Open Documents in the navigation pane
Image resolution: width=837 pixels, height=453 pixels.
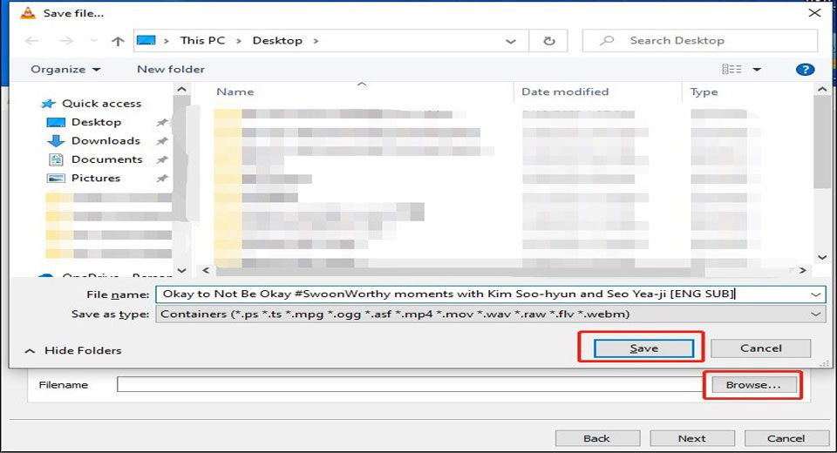coord(95,159)
